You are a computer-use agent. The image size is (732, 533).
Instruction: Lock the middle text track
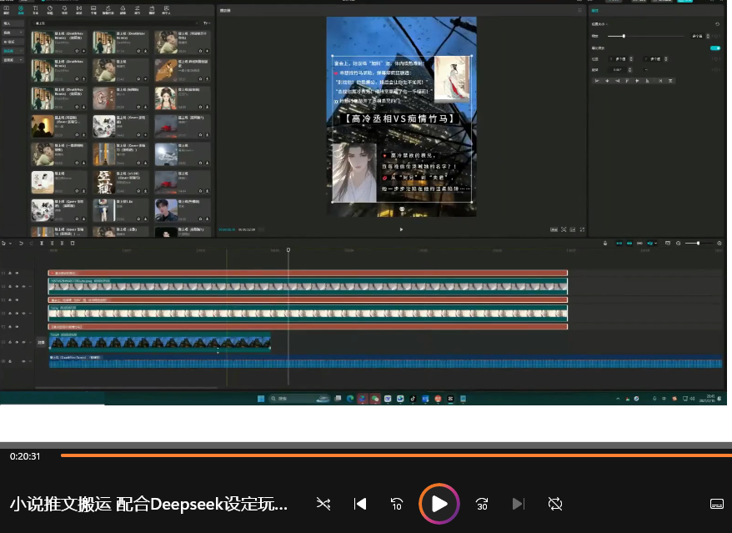(10, 300)
